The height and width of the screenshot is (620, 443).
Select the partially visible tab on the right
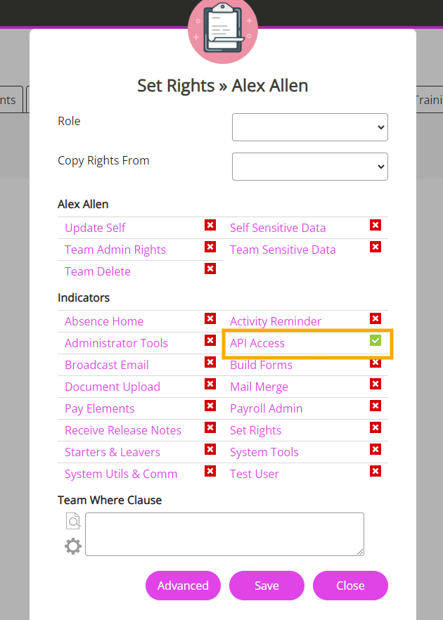[430, 100]
